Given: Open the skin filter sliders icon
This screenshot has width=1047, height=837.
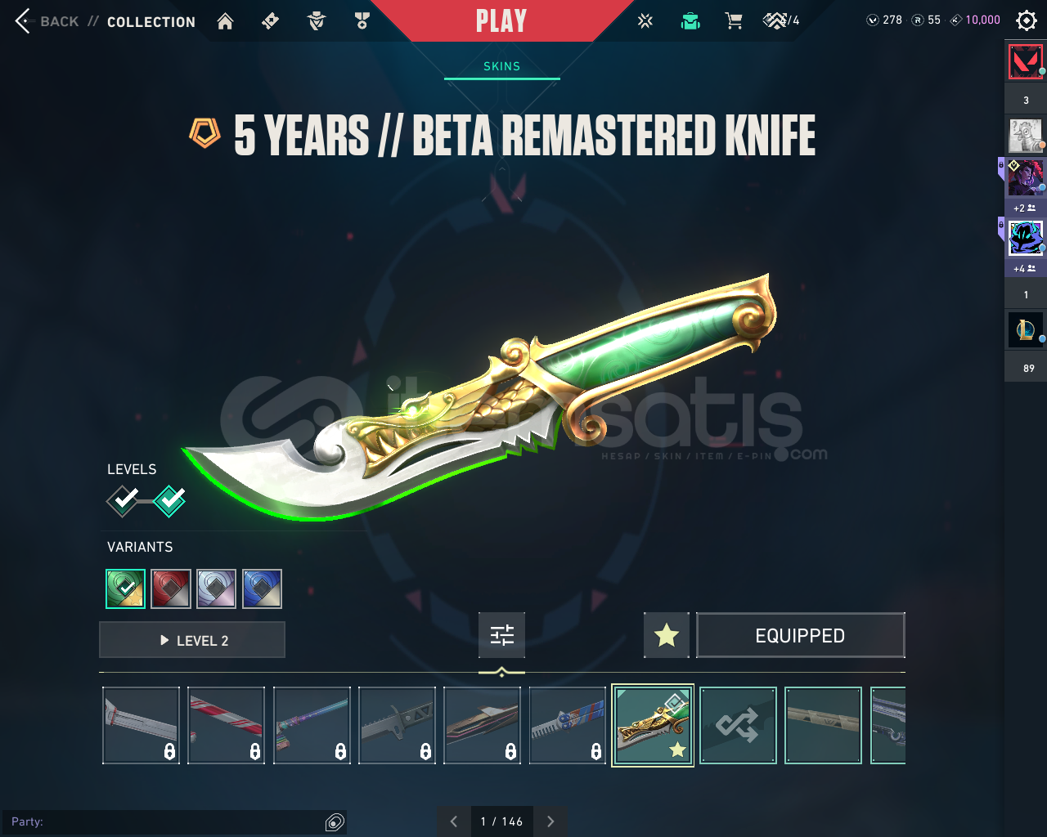Looking at the screenshot, I should (501, 635).
